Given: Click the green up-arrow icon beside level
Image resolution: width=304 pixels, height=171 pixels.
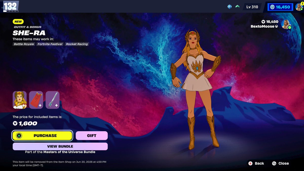Looking at the screenshot, I should (237, 7).
